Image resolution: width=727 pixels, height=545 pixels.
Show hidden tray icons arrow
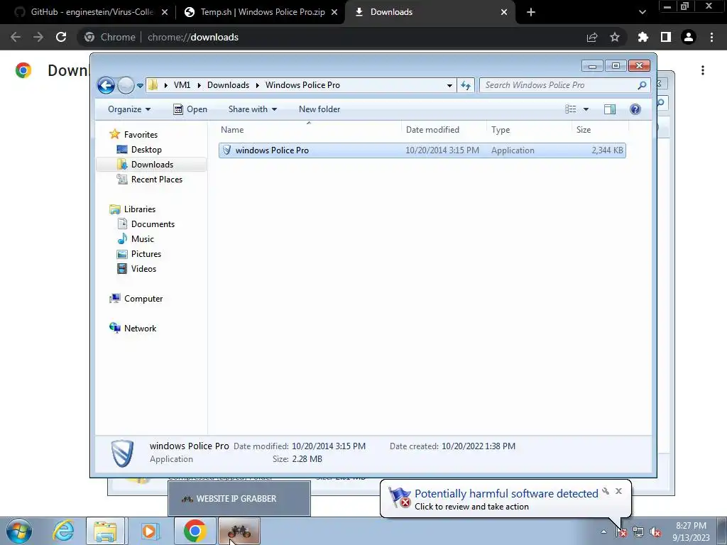pyautogui.click(x=603, y=532)
